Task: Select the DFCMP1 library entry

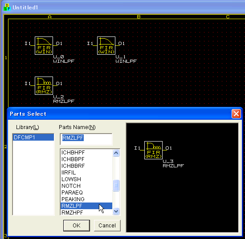Action: point(33,138)
